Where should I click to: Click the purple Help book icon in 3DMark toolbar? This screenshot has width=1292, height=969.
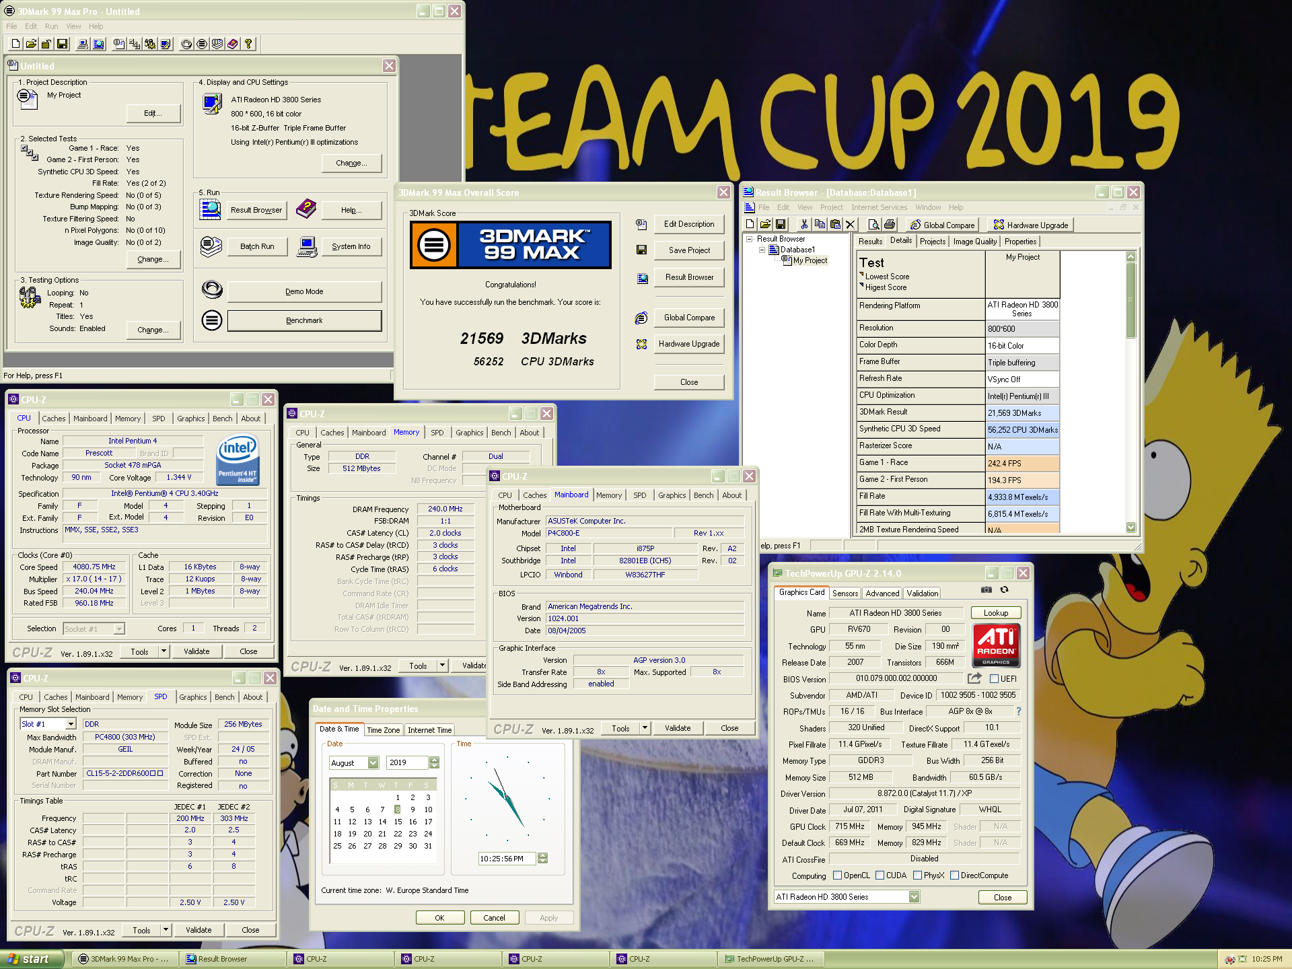click(x=233, y=44)
